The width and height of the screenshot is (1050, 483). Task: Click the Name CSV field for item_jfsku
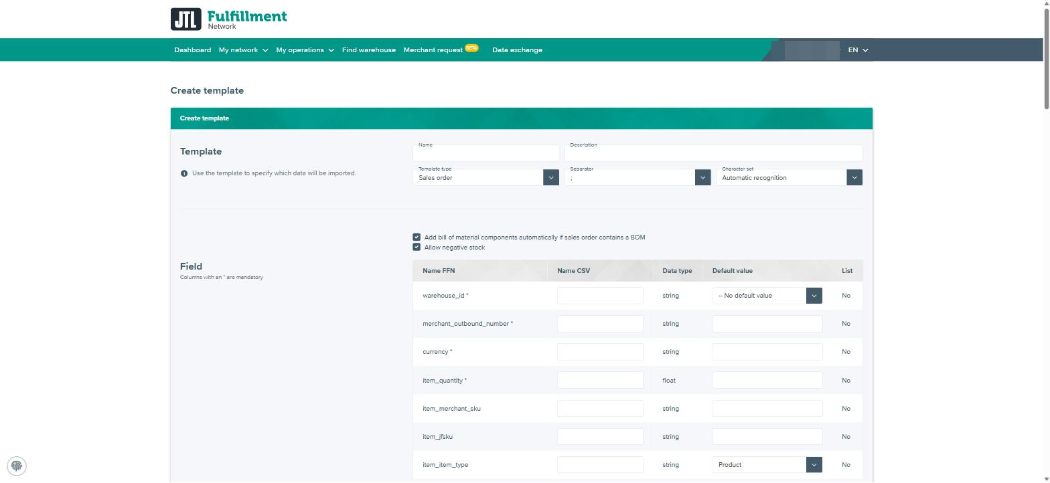[x=600, y=437]
